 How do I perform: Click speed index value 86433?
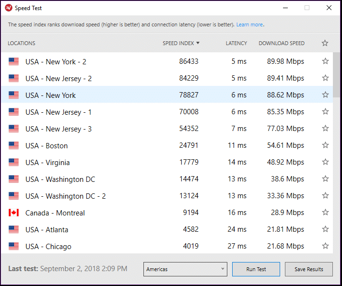[189, 61]
